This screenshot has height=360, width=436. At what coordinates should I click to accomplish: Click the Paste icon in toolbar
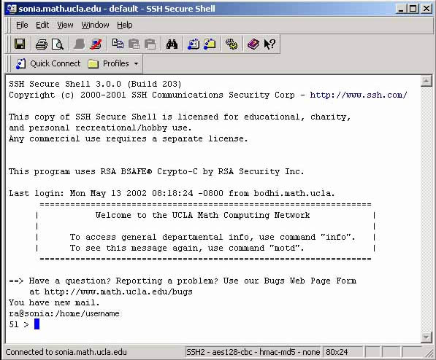(134, 44)
